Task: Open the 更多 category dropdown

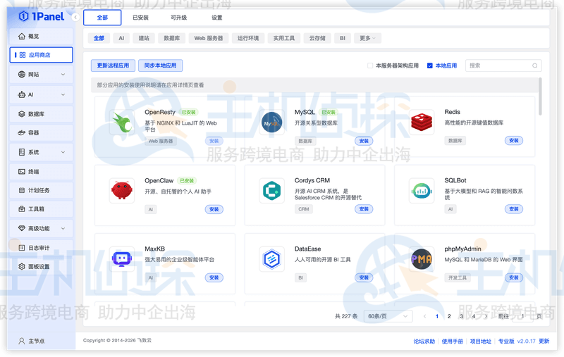Action: [x=367, y=38]
